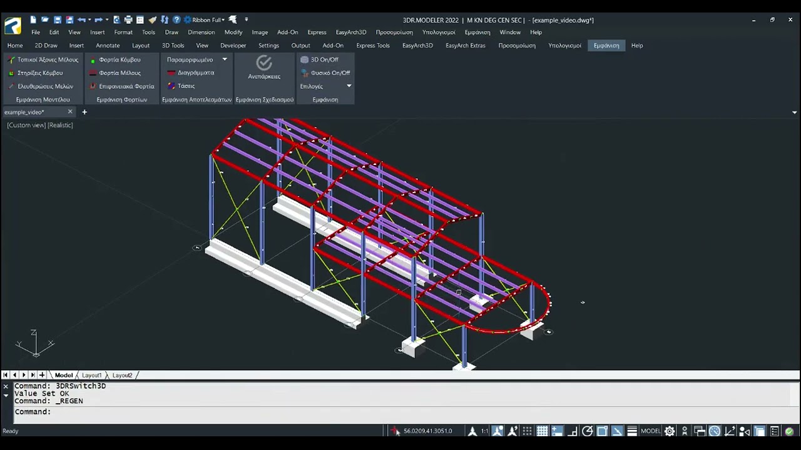Show Διαγράμματα result diagrams
This screenshot has width=801, height=450.
point(191,72)
